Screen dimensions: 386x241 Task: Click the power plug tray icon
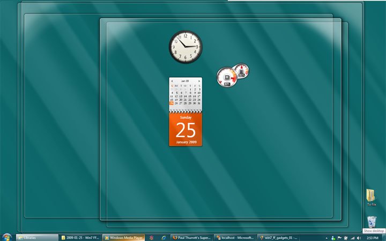(346, 238)
